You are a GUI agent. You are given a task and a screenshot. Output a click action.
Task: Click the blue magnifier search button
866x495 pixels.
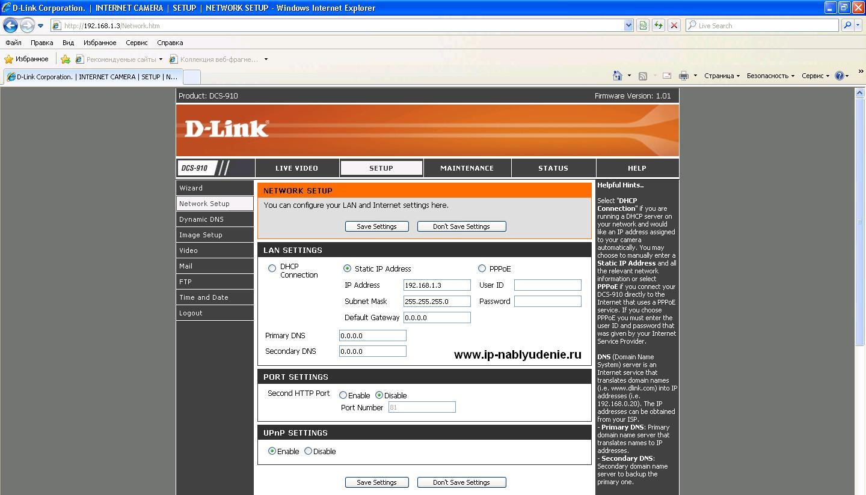click(x=847, y=25)
